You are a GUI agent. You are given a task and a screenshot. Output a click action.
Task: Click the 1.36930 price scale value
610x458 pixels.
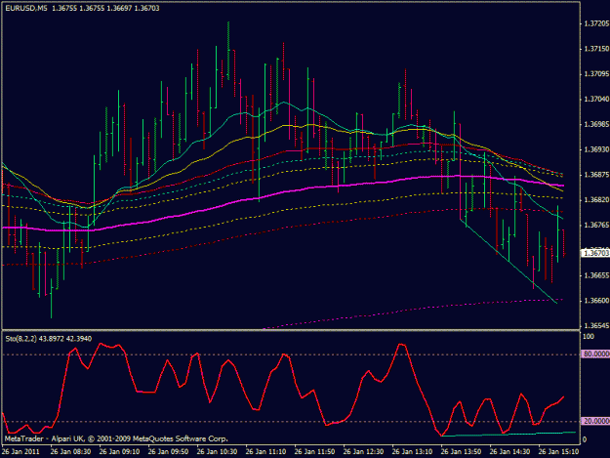tap(596, 149)
